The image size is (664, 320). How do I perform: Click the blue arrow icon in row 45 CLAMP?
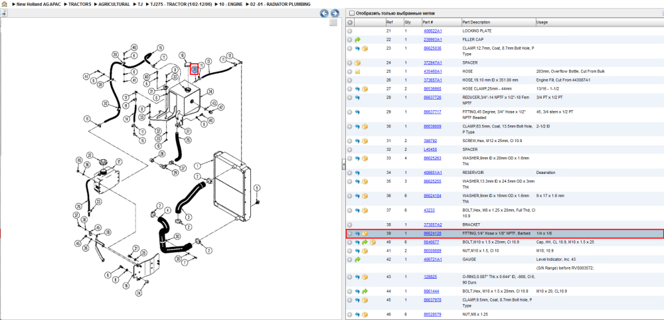357,300
